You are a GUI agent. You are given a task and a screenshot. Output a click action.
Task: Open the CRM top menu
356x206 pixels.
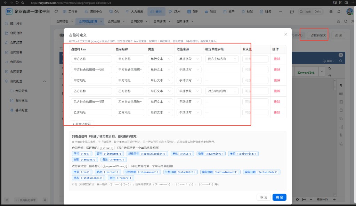tap(175, 11)
